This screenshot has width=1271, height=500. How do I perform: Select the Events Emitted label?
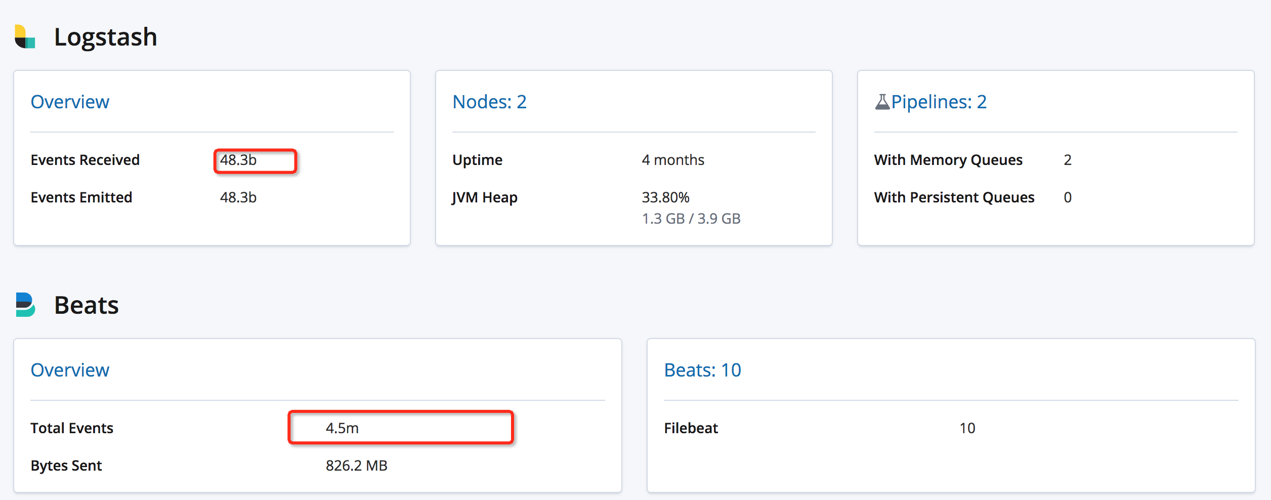(x=81, y=197)
